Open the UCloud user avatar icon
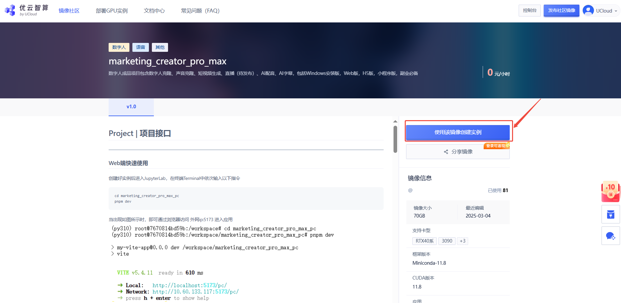Viewport: 621px width, 303px height. click(588, 11)
